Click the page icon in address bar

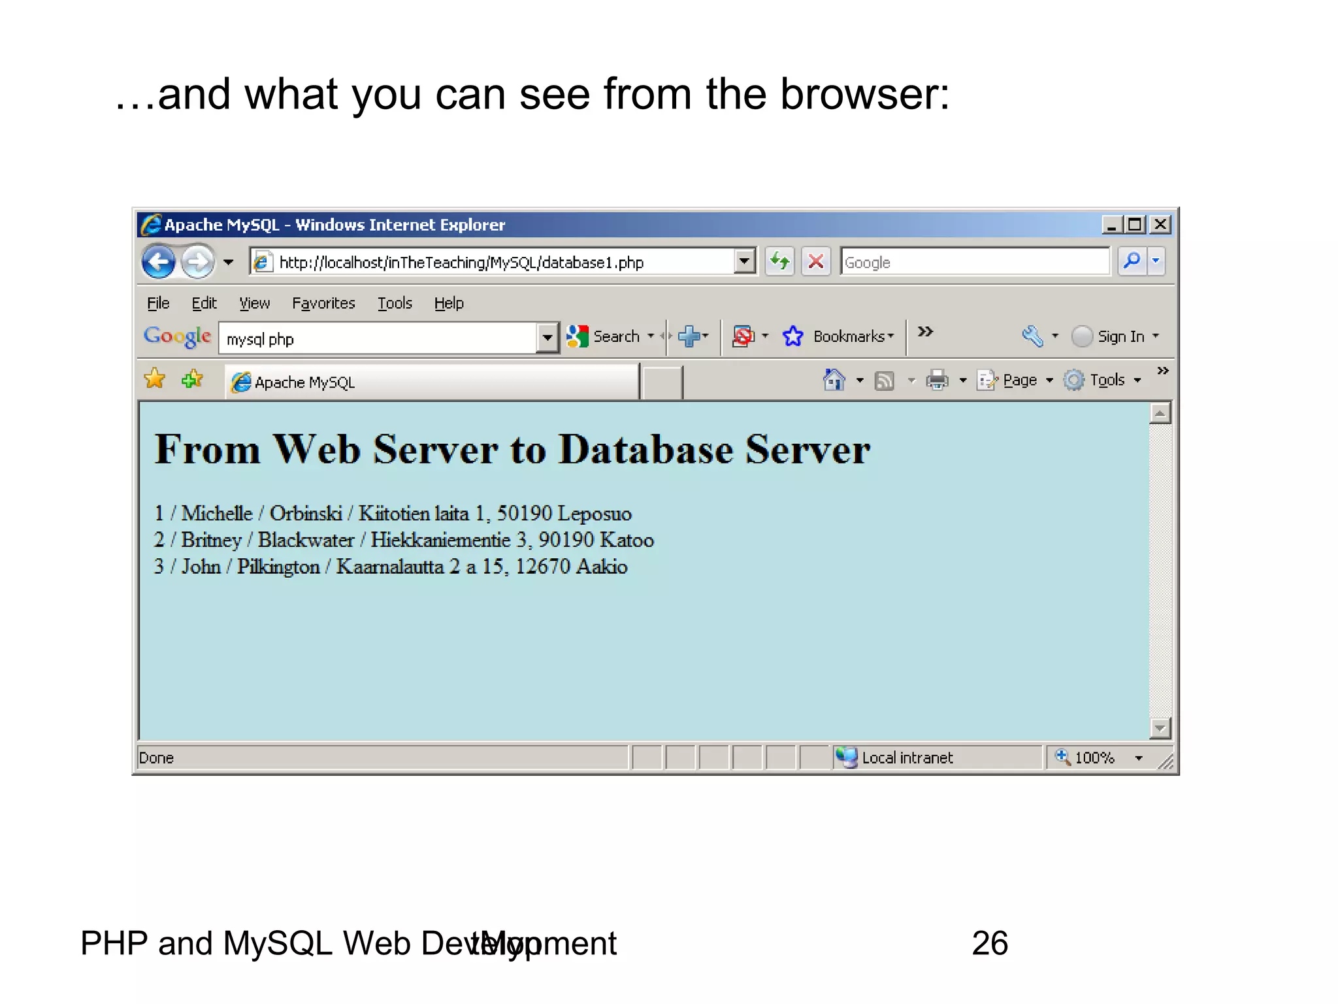[261, 262]
